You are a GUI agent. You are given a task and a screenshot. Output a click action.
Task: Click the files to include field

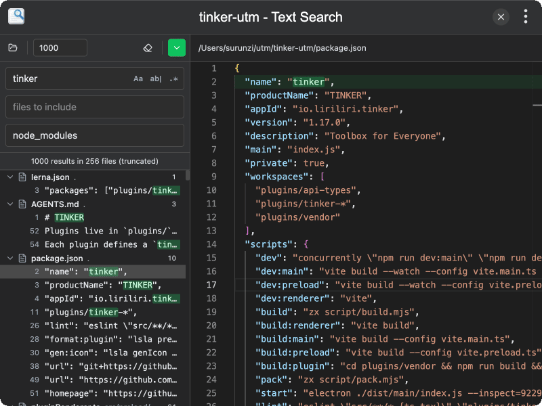[95, 107]
